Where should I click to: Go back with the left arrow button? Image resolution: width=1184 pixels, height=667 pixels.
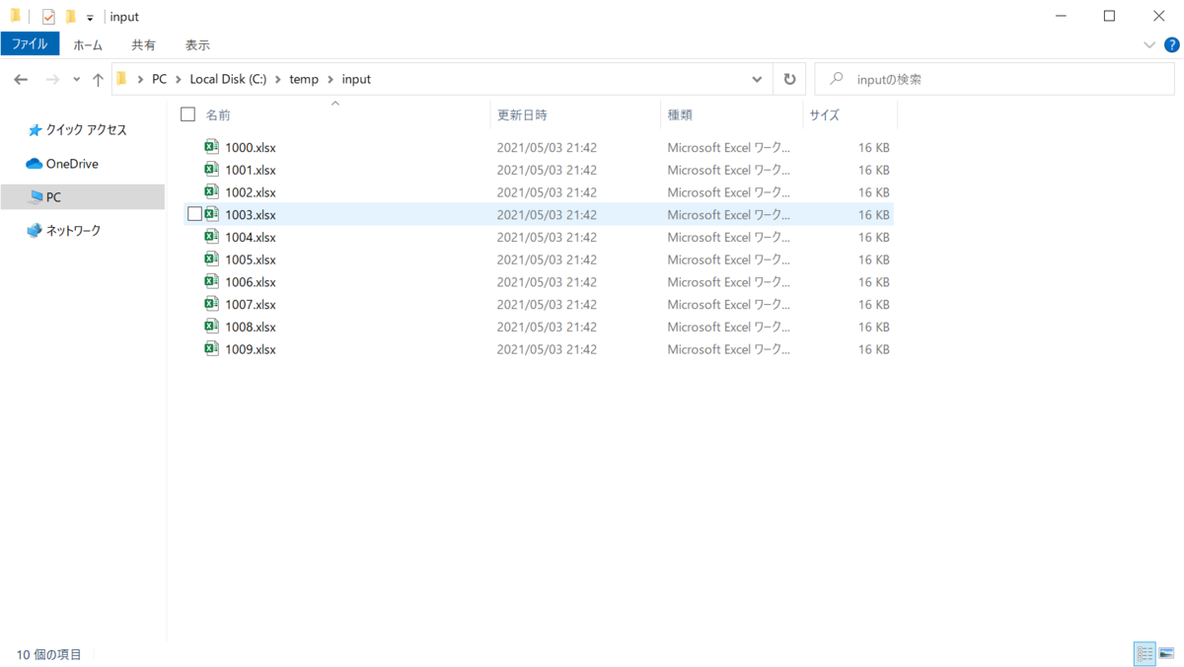21,79
